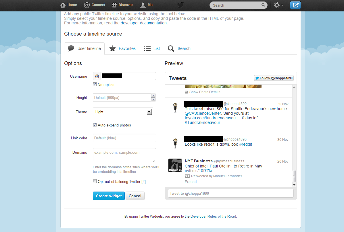Click the Me profile icon

(143, 5)
